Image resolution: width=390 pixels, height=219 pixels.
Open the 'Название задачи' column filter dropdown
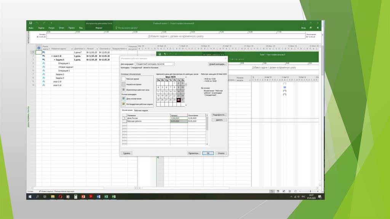point(72,49)
